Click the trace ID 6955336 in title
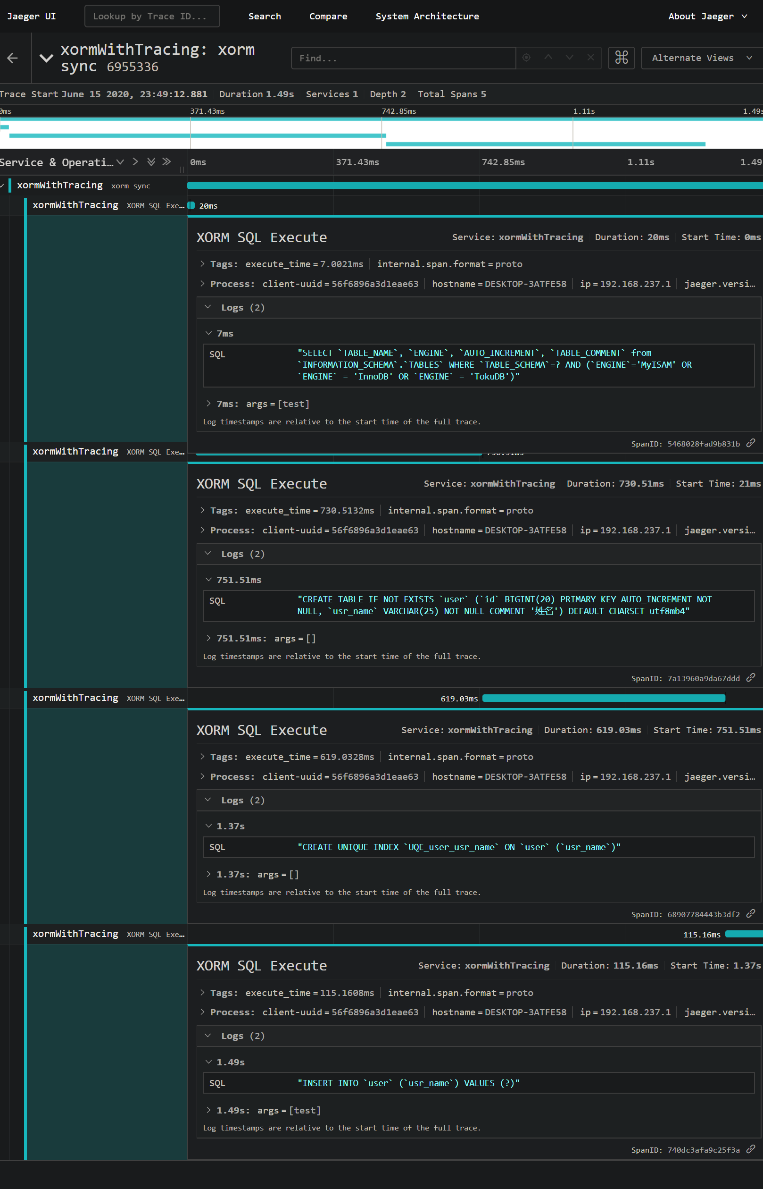Image resolution: width=763 pixels, height=1189 pixels. click(x=133, y=67)
